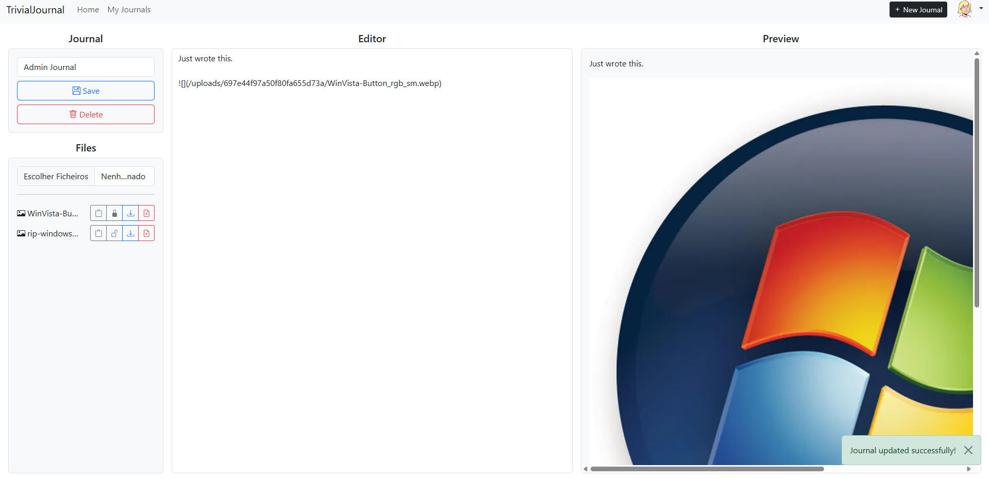Click the 'Just wrote this.' editor line
Viewport: 989px width, 479px height.
pos(205,59)
